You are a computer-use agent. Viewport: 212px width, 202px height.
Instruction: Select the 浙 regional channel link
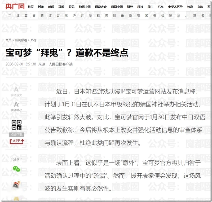[90, 16]
